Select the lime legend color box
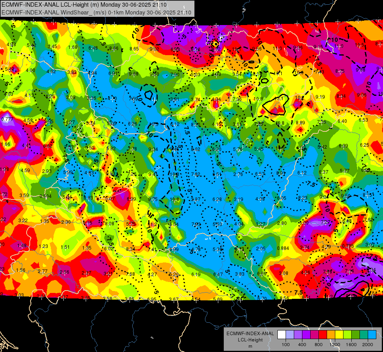Screen dimensions: 383x352 pyautogui.click(x=347, y=335)
